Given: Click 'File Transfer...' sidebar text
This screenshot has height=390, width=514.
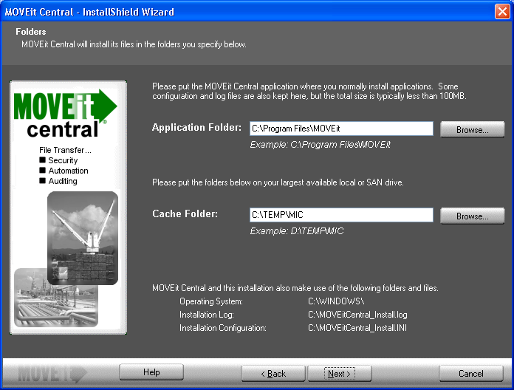Looking at the screenshot, I should (65, 150).
